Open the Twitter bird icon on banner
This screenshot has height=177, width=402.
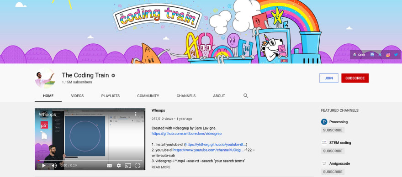396,55
